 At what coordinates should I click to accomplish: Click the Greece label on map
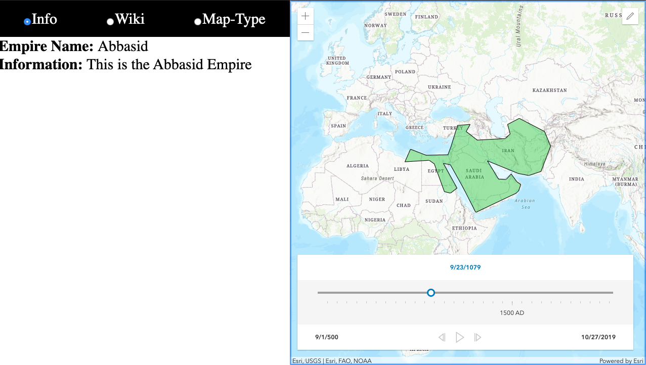point(414,127)
